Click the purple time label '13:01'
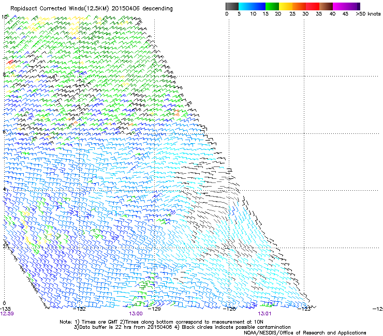Viewport: 383px width, 336px height. (x=264, y=314)
